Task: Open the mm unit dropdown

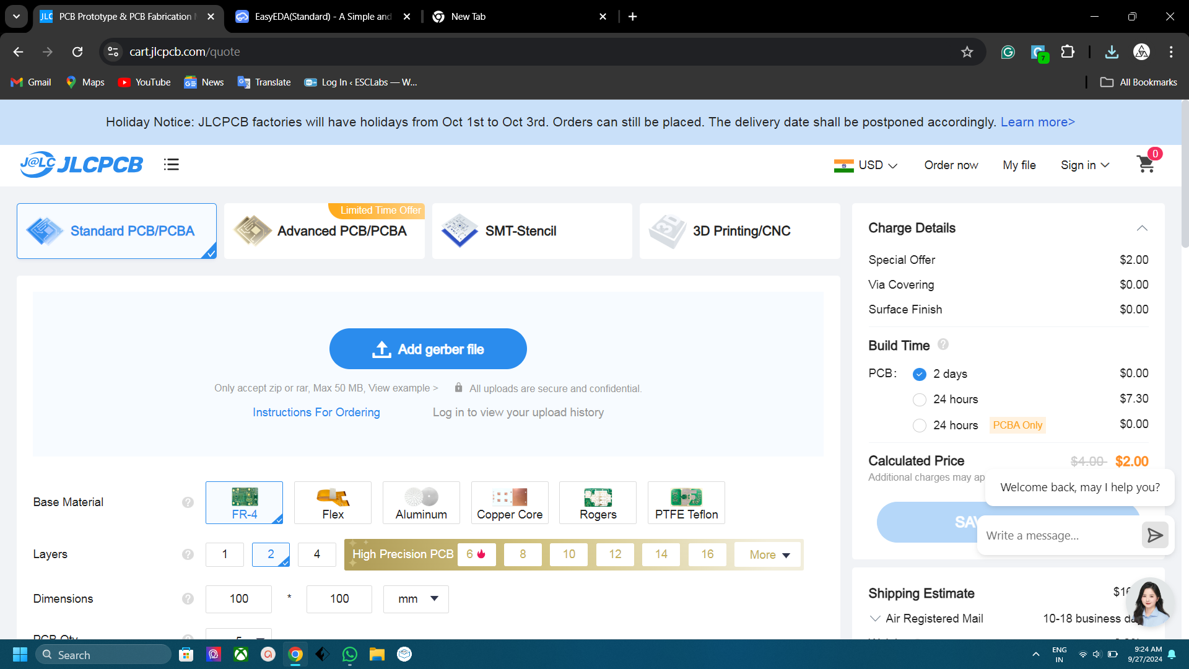Action: coord(417,599)
